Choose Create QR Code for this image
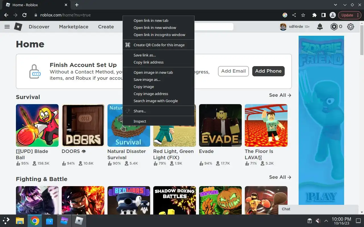The image size is (364, 227). [158, 45]
